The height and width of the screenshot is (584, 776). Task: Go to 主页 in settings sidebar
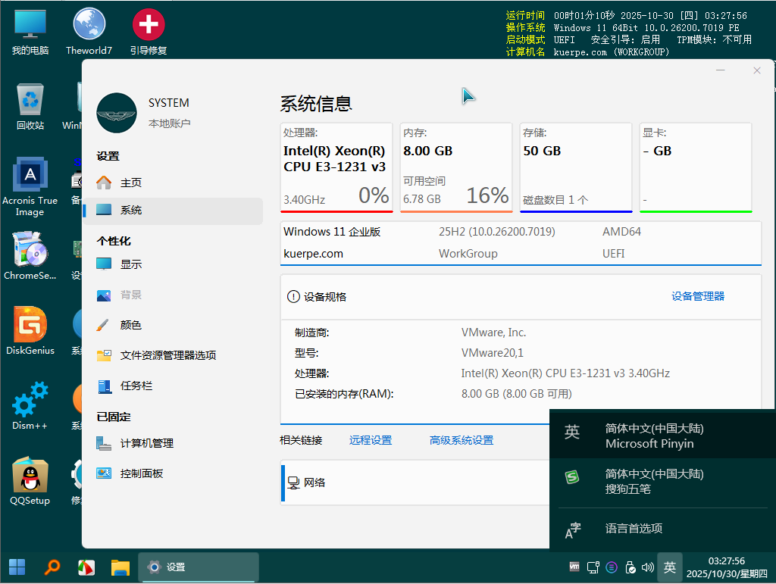130,183
